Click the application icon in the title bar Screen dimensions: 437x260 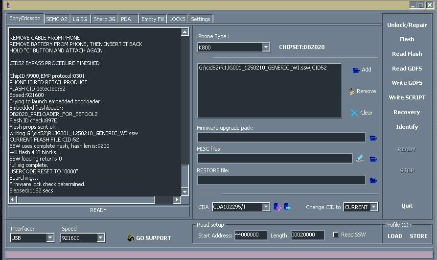click(x=8, y=5)
